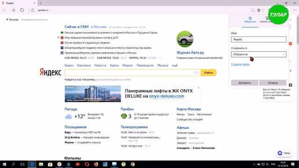Open the Чаты chat button
Viewport: 299px width, 168px height.
pyautogui.click(x=284, y=153)
